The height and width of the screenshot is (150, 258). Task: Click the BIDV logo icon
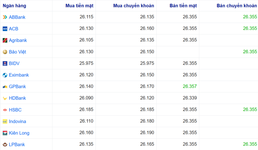click(x=5, y=63)
